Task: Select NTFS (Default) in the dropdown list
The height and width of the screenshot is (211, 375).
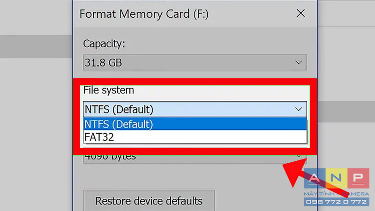Action: tap(195, 124)
